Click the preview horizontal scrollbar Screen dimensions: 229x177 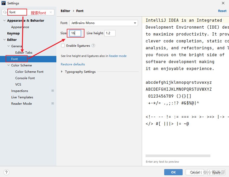178,156
